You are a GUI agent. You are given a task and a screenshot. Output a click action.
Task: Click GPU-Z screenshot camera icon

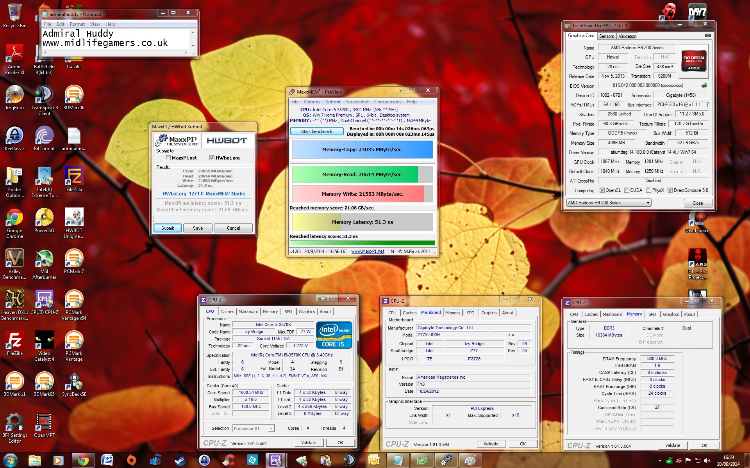click(707, 35)
